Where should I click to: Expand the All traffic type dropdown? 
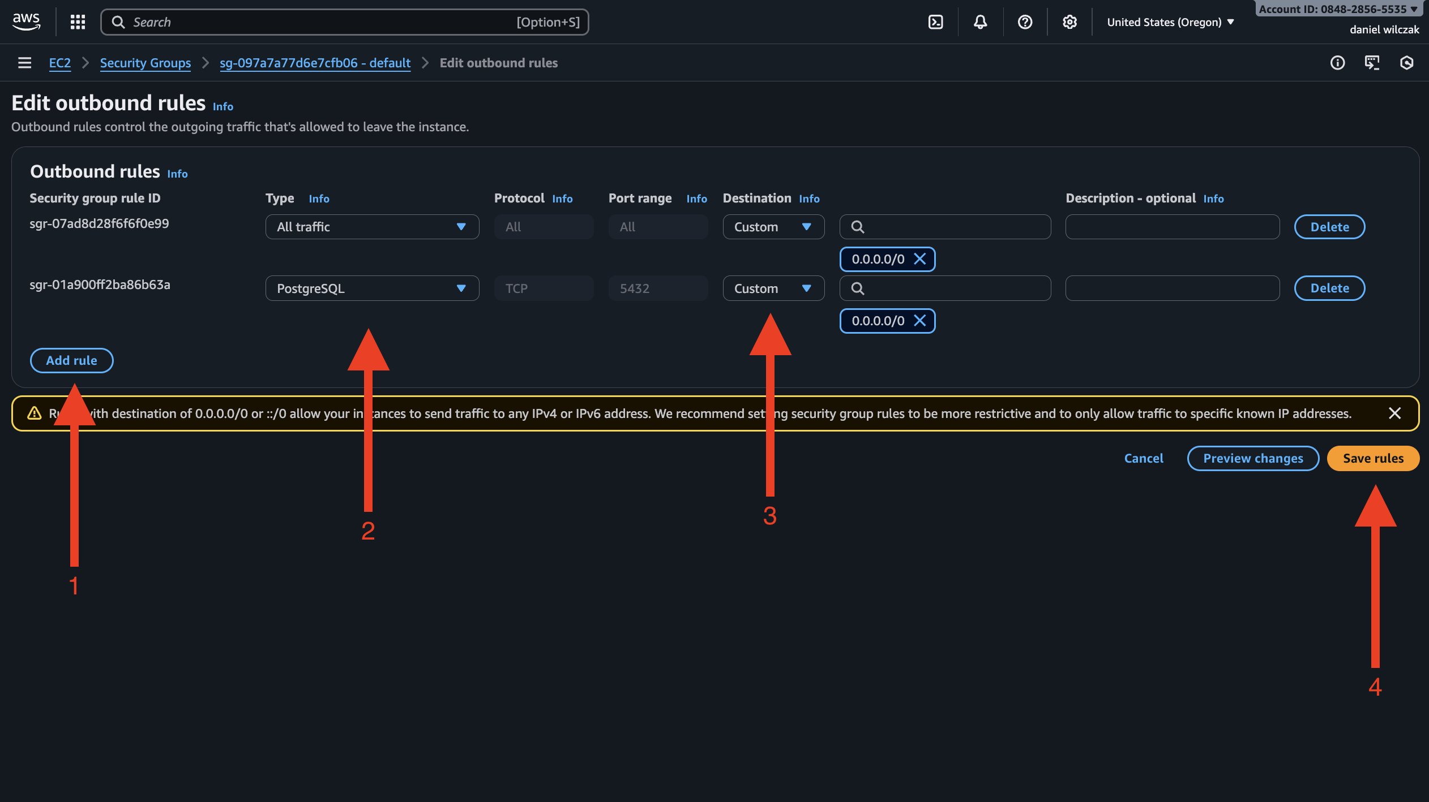372,227
